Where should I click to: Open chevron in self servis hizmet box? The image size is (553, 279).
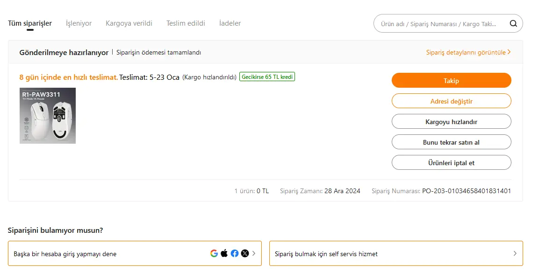click(515, 253)
